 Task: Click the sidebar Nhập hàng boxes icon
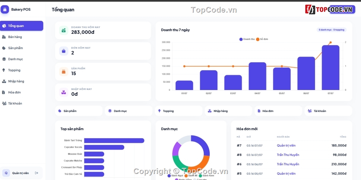click(x=4, y=81)
